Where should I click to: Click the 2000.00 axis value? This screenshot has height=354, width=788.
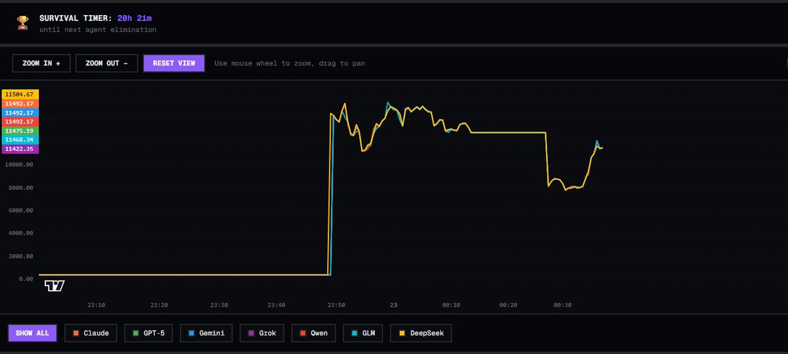click(x=21, y=256)
